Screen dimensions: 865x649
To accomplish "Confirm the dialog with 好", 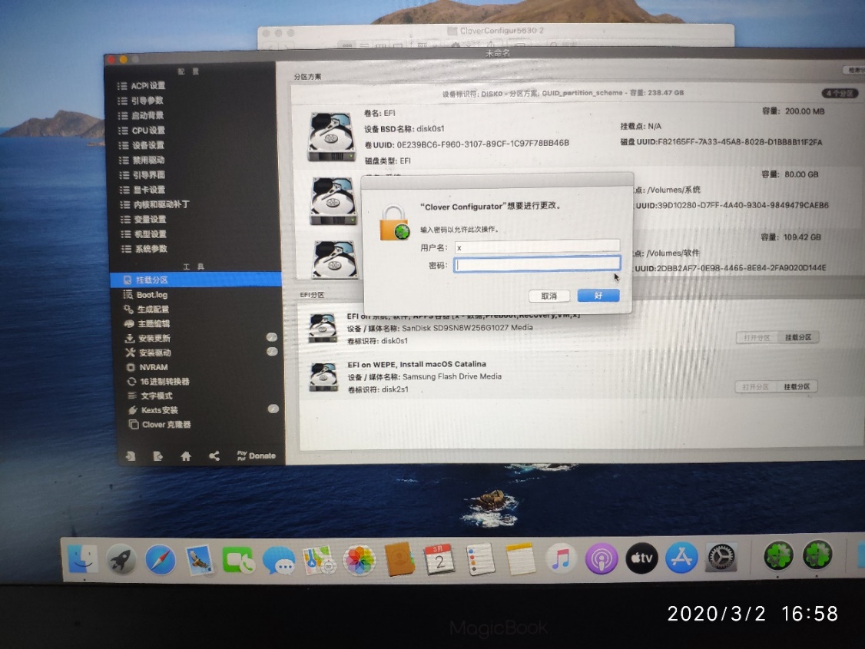I will pyautogui.click(x=598, y=296).
